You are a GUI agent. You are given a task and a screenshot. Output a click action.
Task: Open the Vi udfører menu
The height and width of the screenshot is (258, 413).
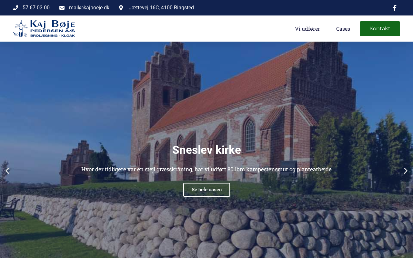(x=307, y=29)
